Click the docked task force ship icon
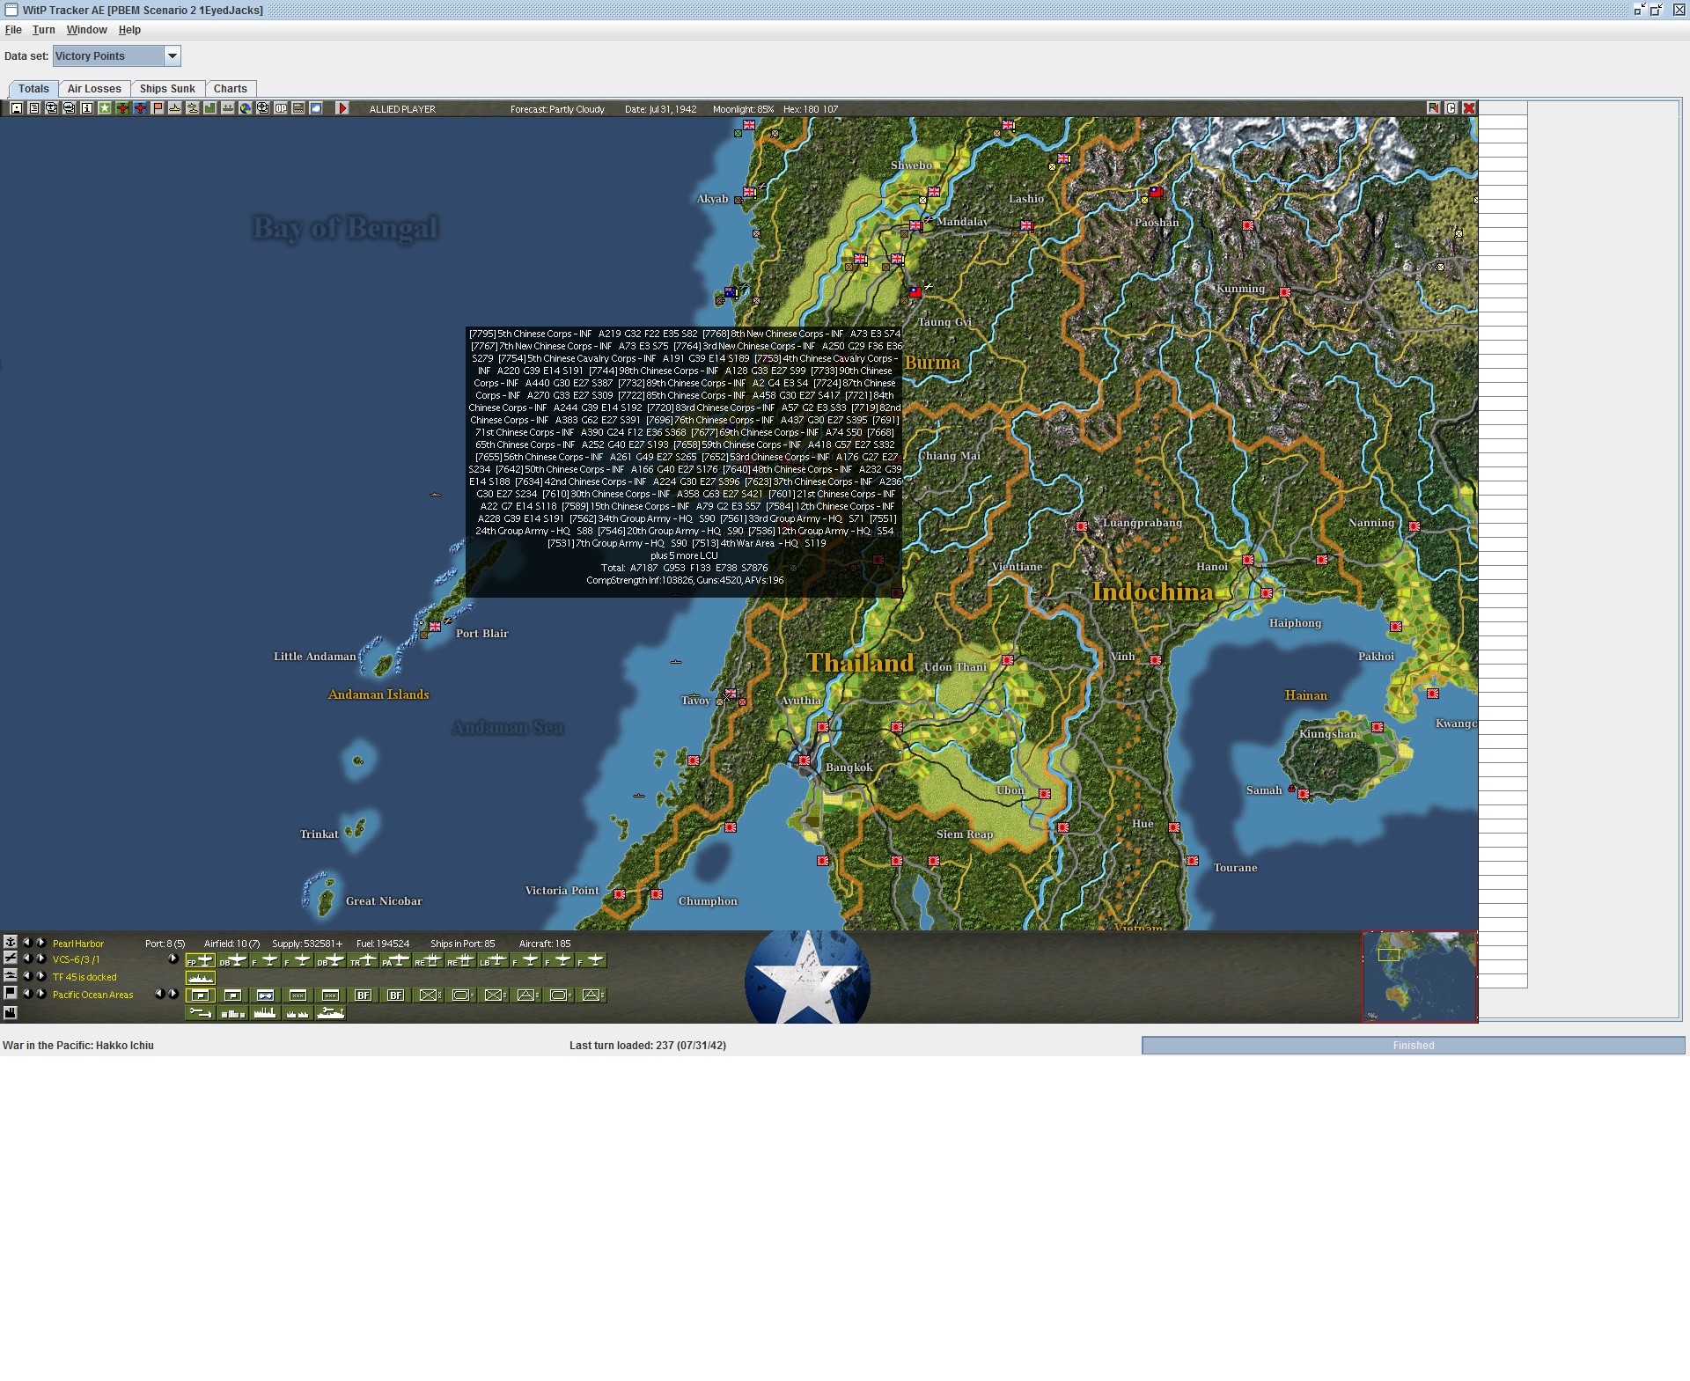This screenshot has width=1690, height=1381. [201, 978]
